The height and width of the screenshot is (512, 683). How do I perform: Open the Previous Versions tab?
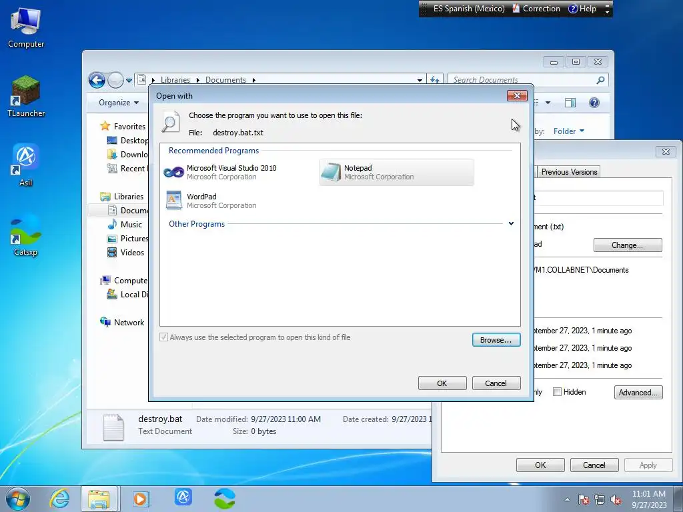coord(569,171)
